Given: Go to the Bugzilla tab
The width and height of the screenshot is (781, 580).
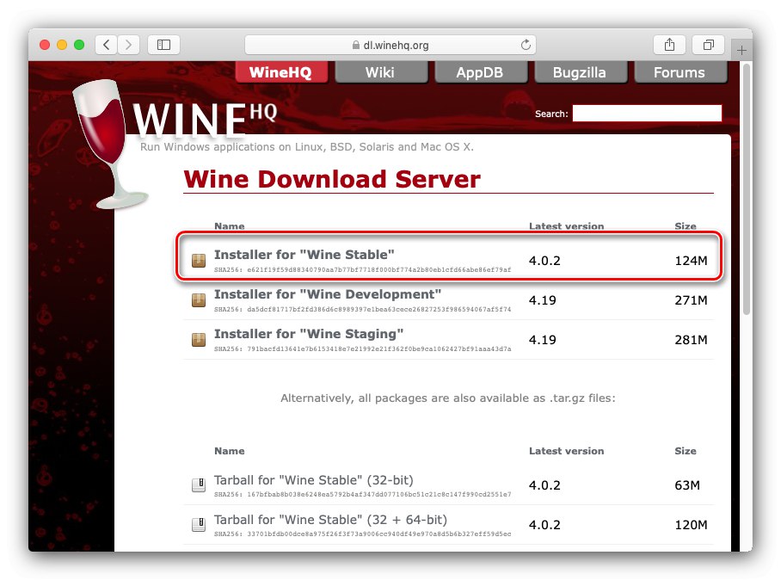Looking at the screenshot, I should click(580, 73).
